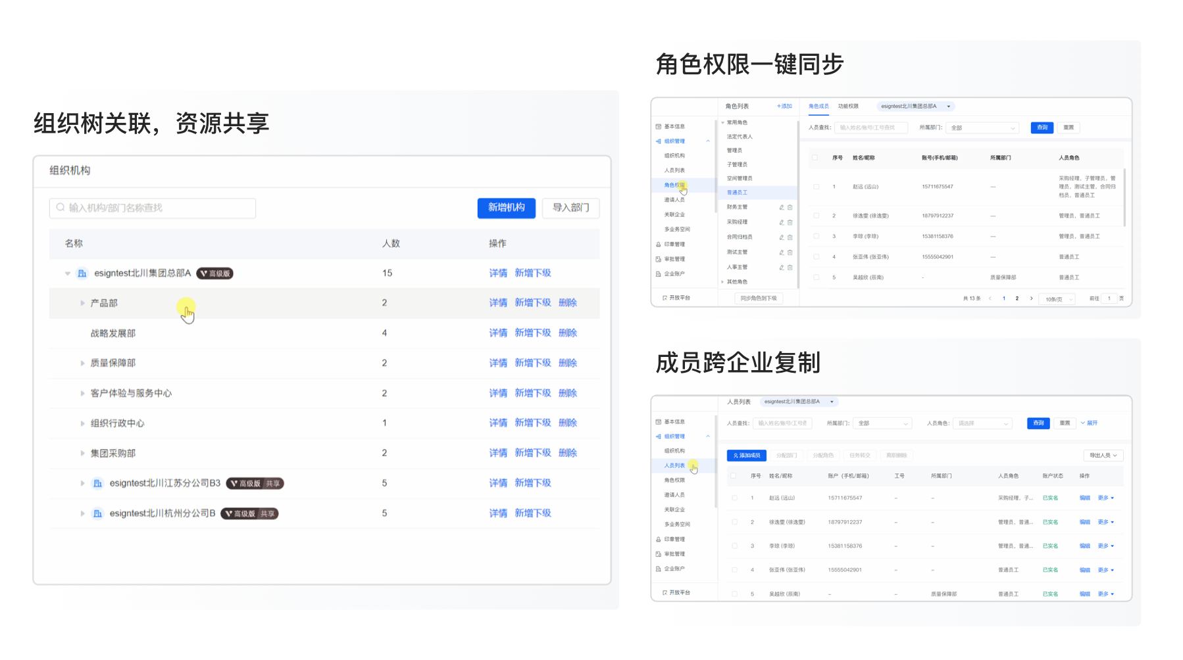Expand the 产品部 department tree row

83,303
